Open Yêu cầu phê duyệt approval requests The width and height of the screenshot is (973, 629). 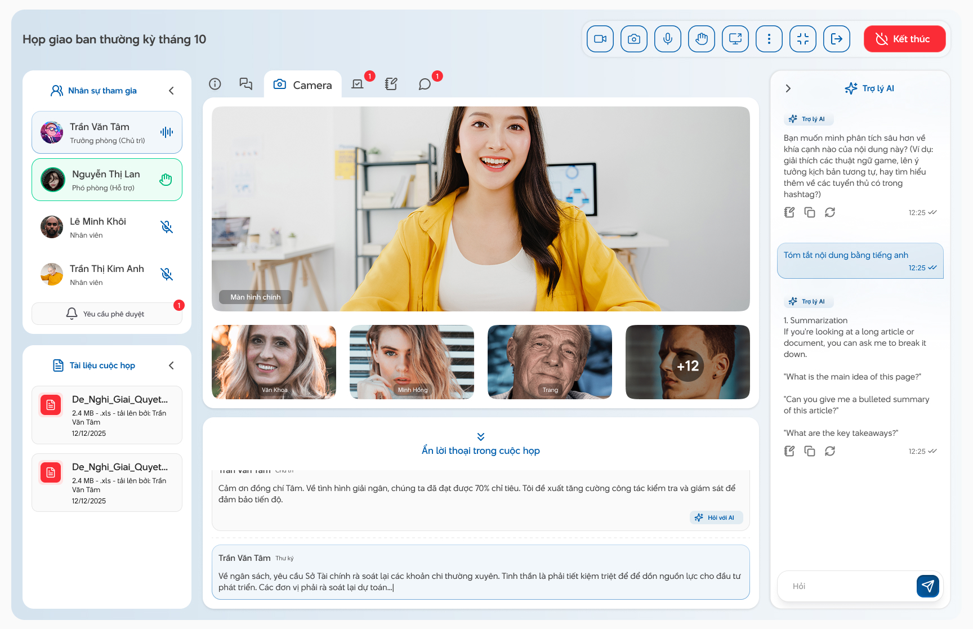pyautogui.click(x=107, y=314)
